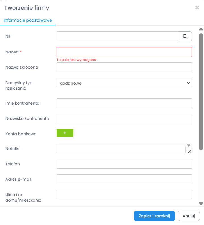The image size is (204, 225).
Task: Switch to Informacje podstawowe tab
Action: 28,20
